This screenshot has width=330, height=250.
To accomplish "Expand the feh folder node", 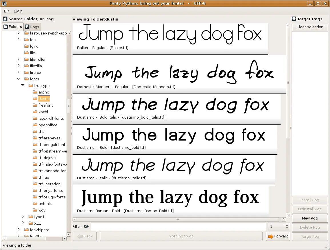I will tap(19, 39).
